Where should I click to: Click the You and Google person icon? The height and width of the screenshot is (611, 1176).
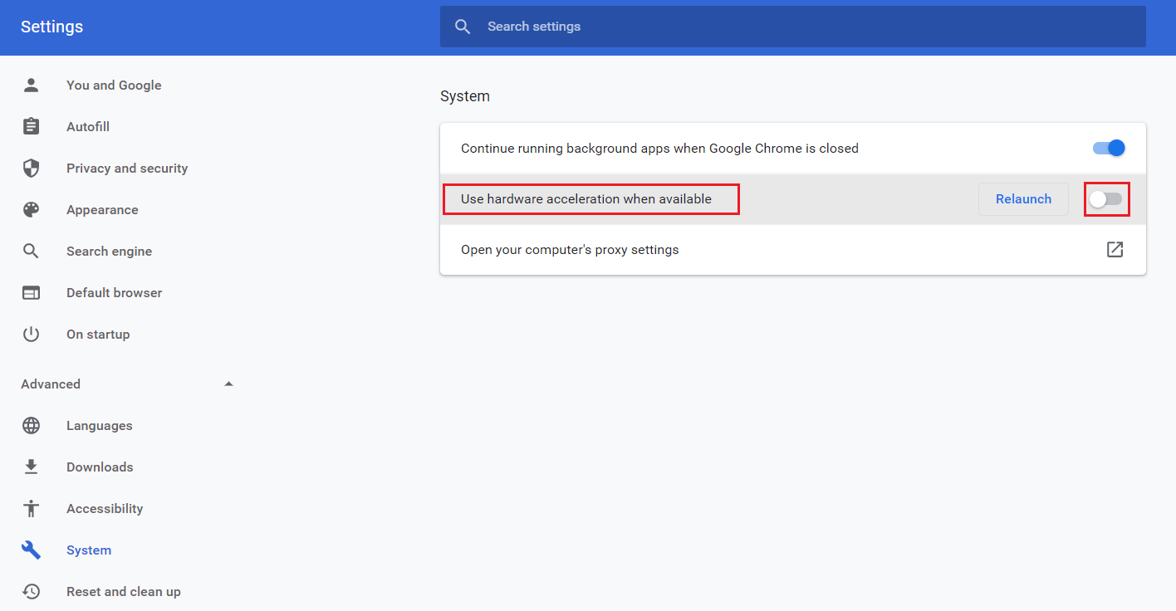pyautogui.click(x=31, y=85)
